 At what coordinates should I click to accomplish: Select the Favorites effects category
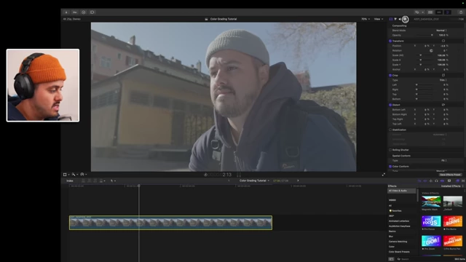[396, 210]
